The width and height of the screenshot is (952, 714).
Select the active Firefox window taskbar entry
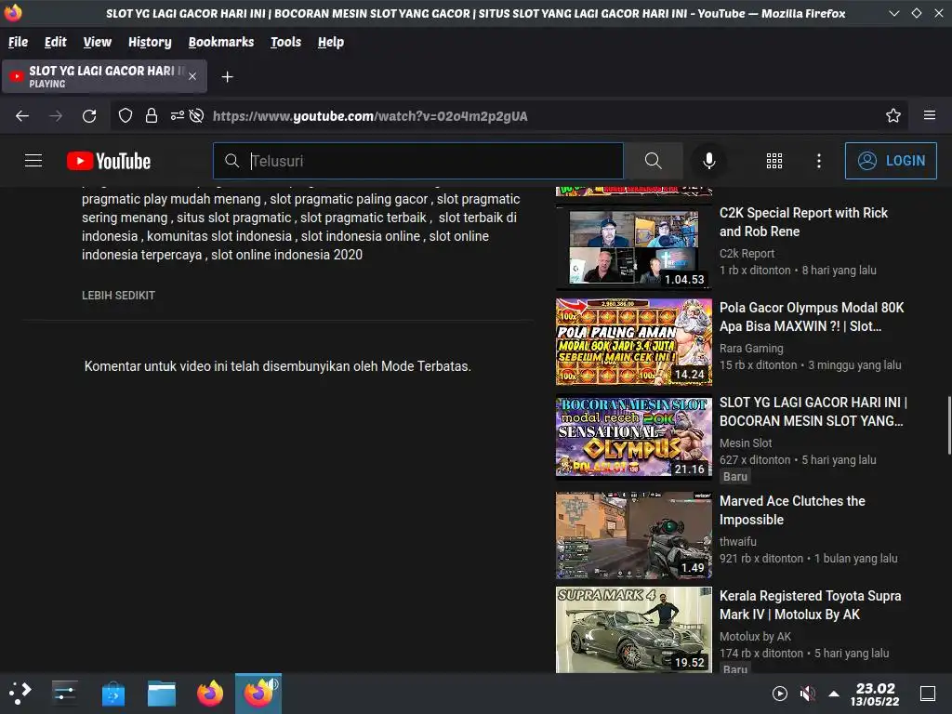[x=258, y=694]
